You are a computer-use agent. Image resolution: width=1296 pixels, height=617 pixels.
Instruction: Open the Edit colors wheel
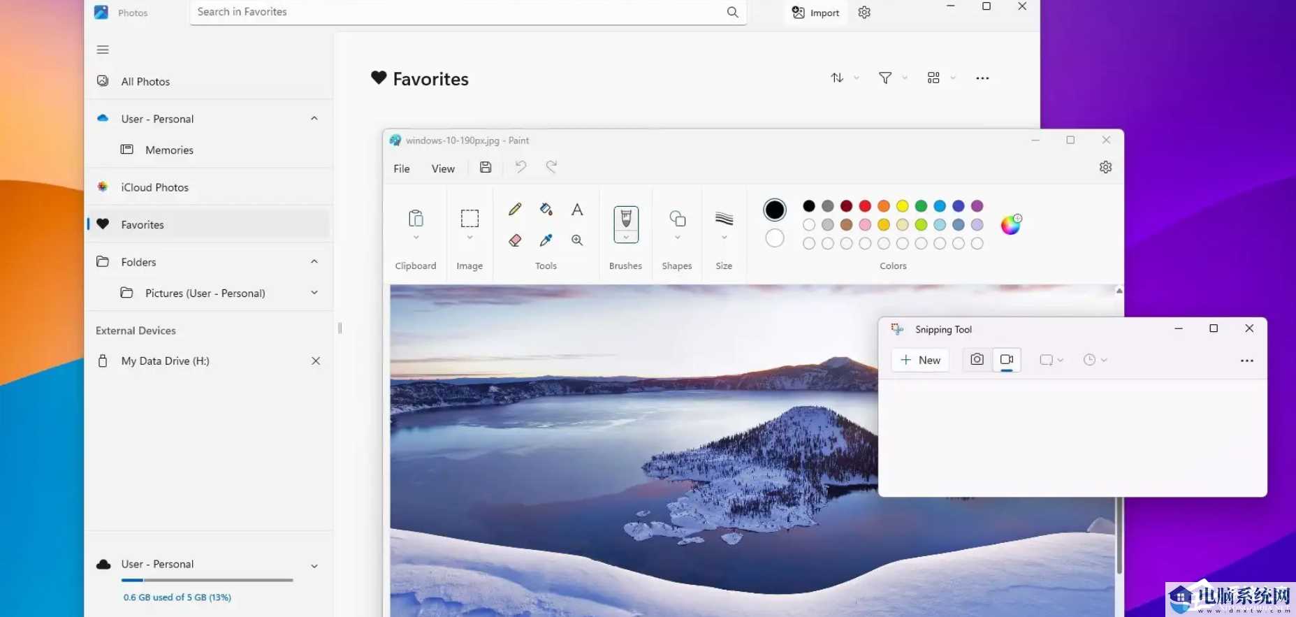tap(1011, 224)
